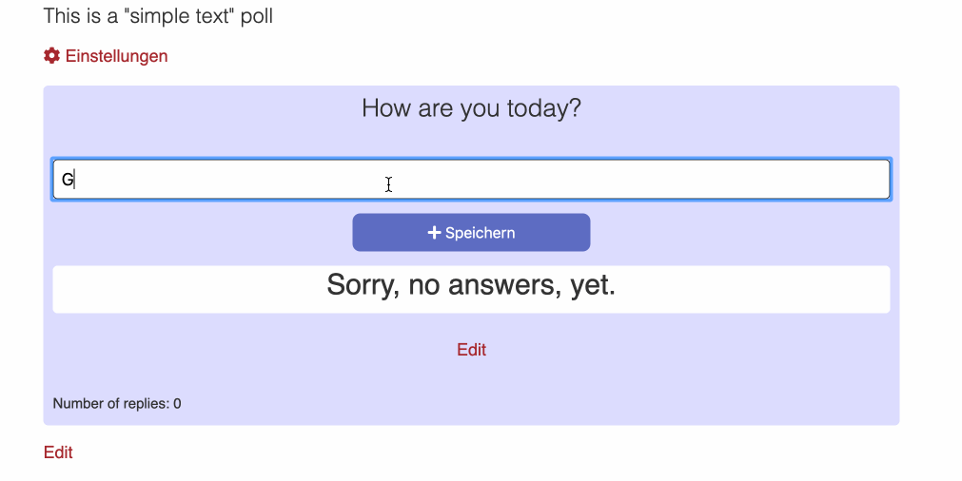Click the plus icon on Speichern button
This screenshot has width=962, height=481.
click(x=434, y=233)
